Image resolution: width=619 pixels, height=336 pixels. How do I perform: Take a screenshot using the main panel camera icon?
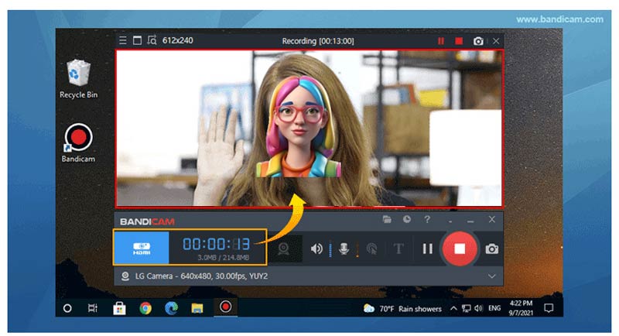[x=492, y=249]
